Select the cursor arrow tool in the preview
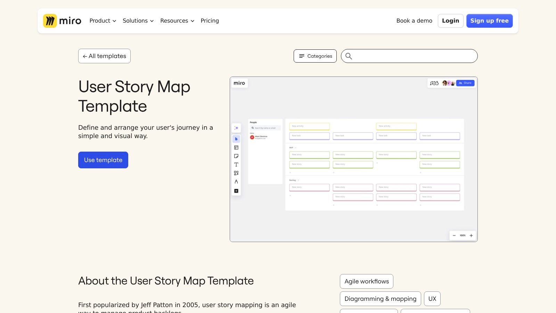The image size is (556, 313). pos(236,139)
